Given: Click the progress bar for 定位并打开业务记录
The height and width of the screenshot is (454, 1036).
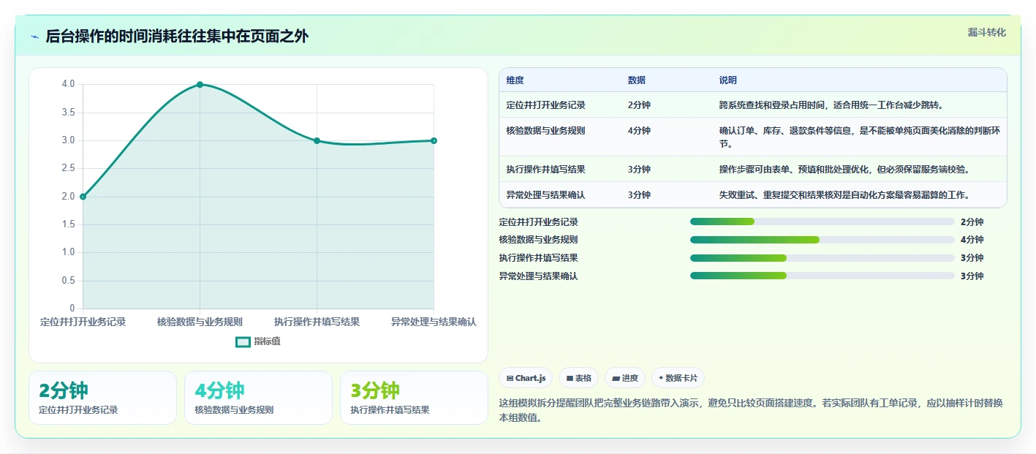Looking at the screenshot, I should (823, 222).
